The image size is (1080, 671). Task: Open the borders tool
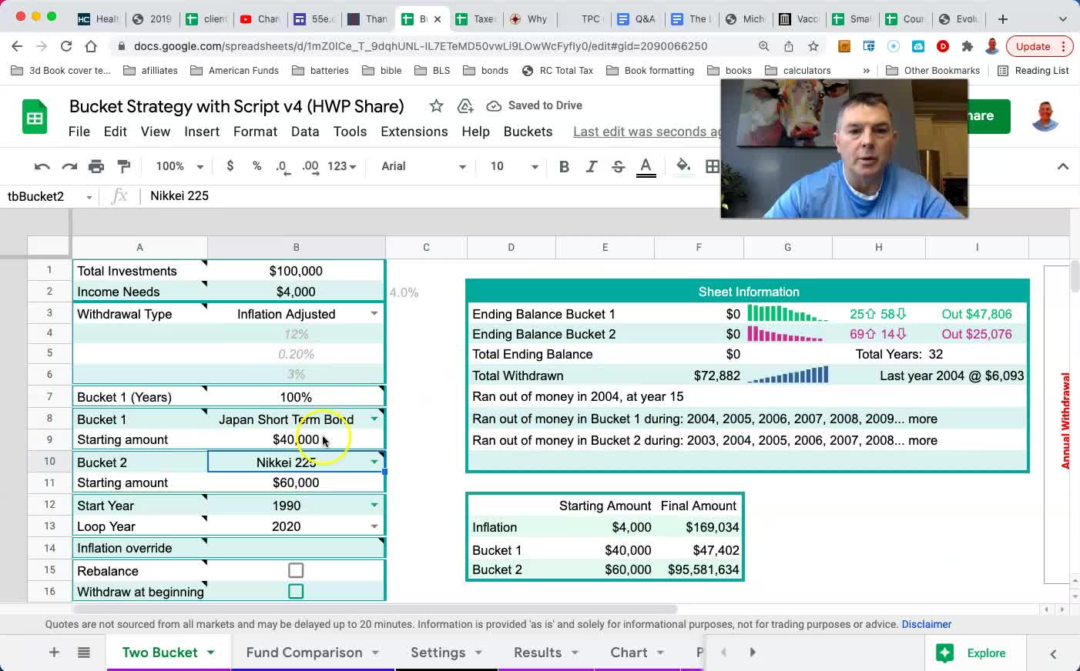point(713,166)
